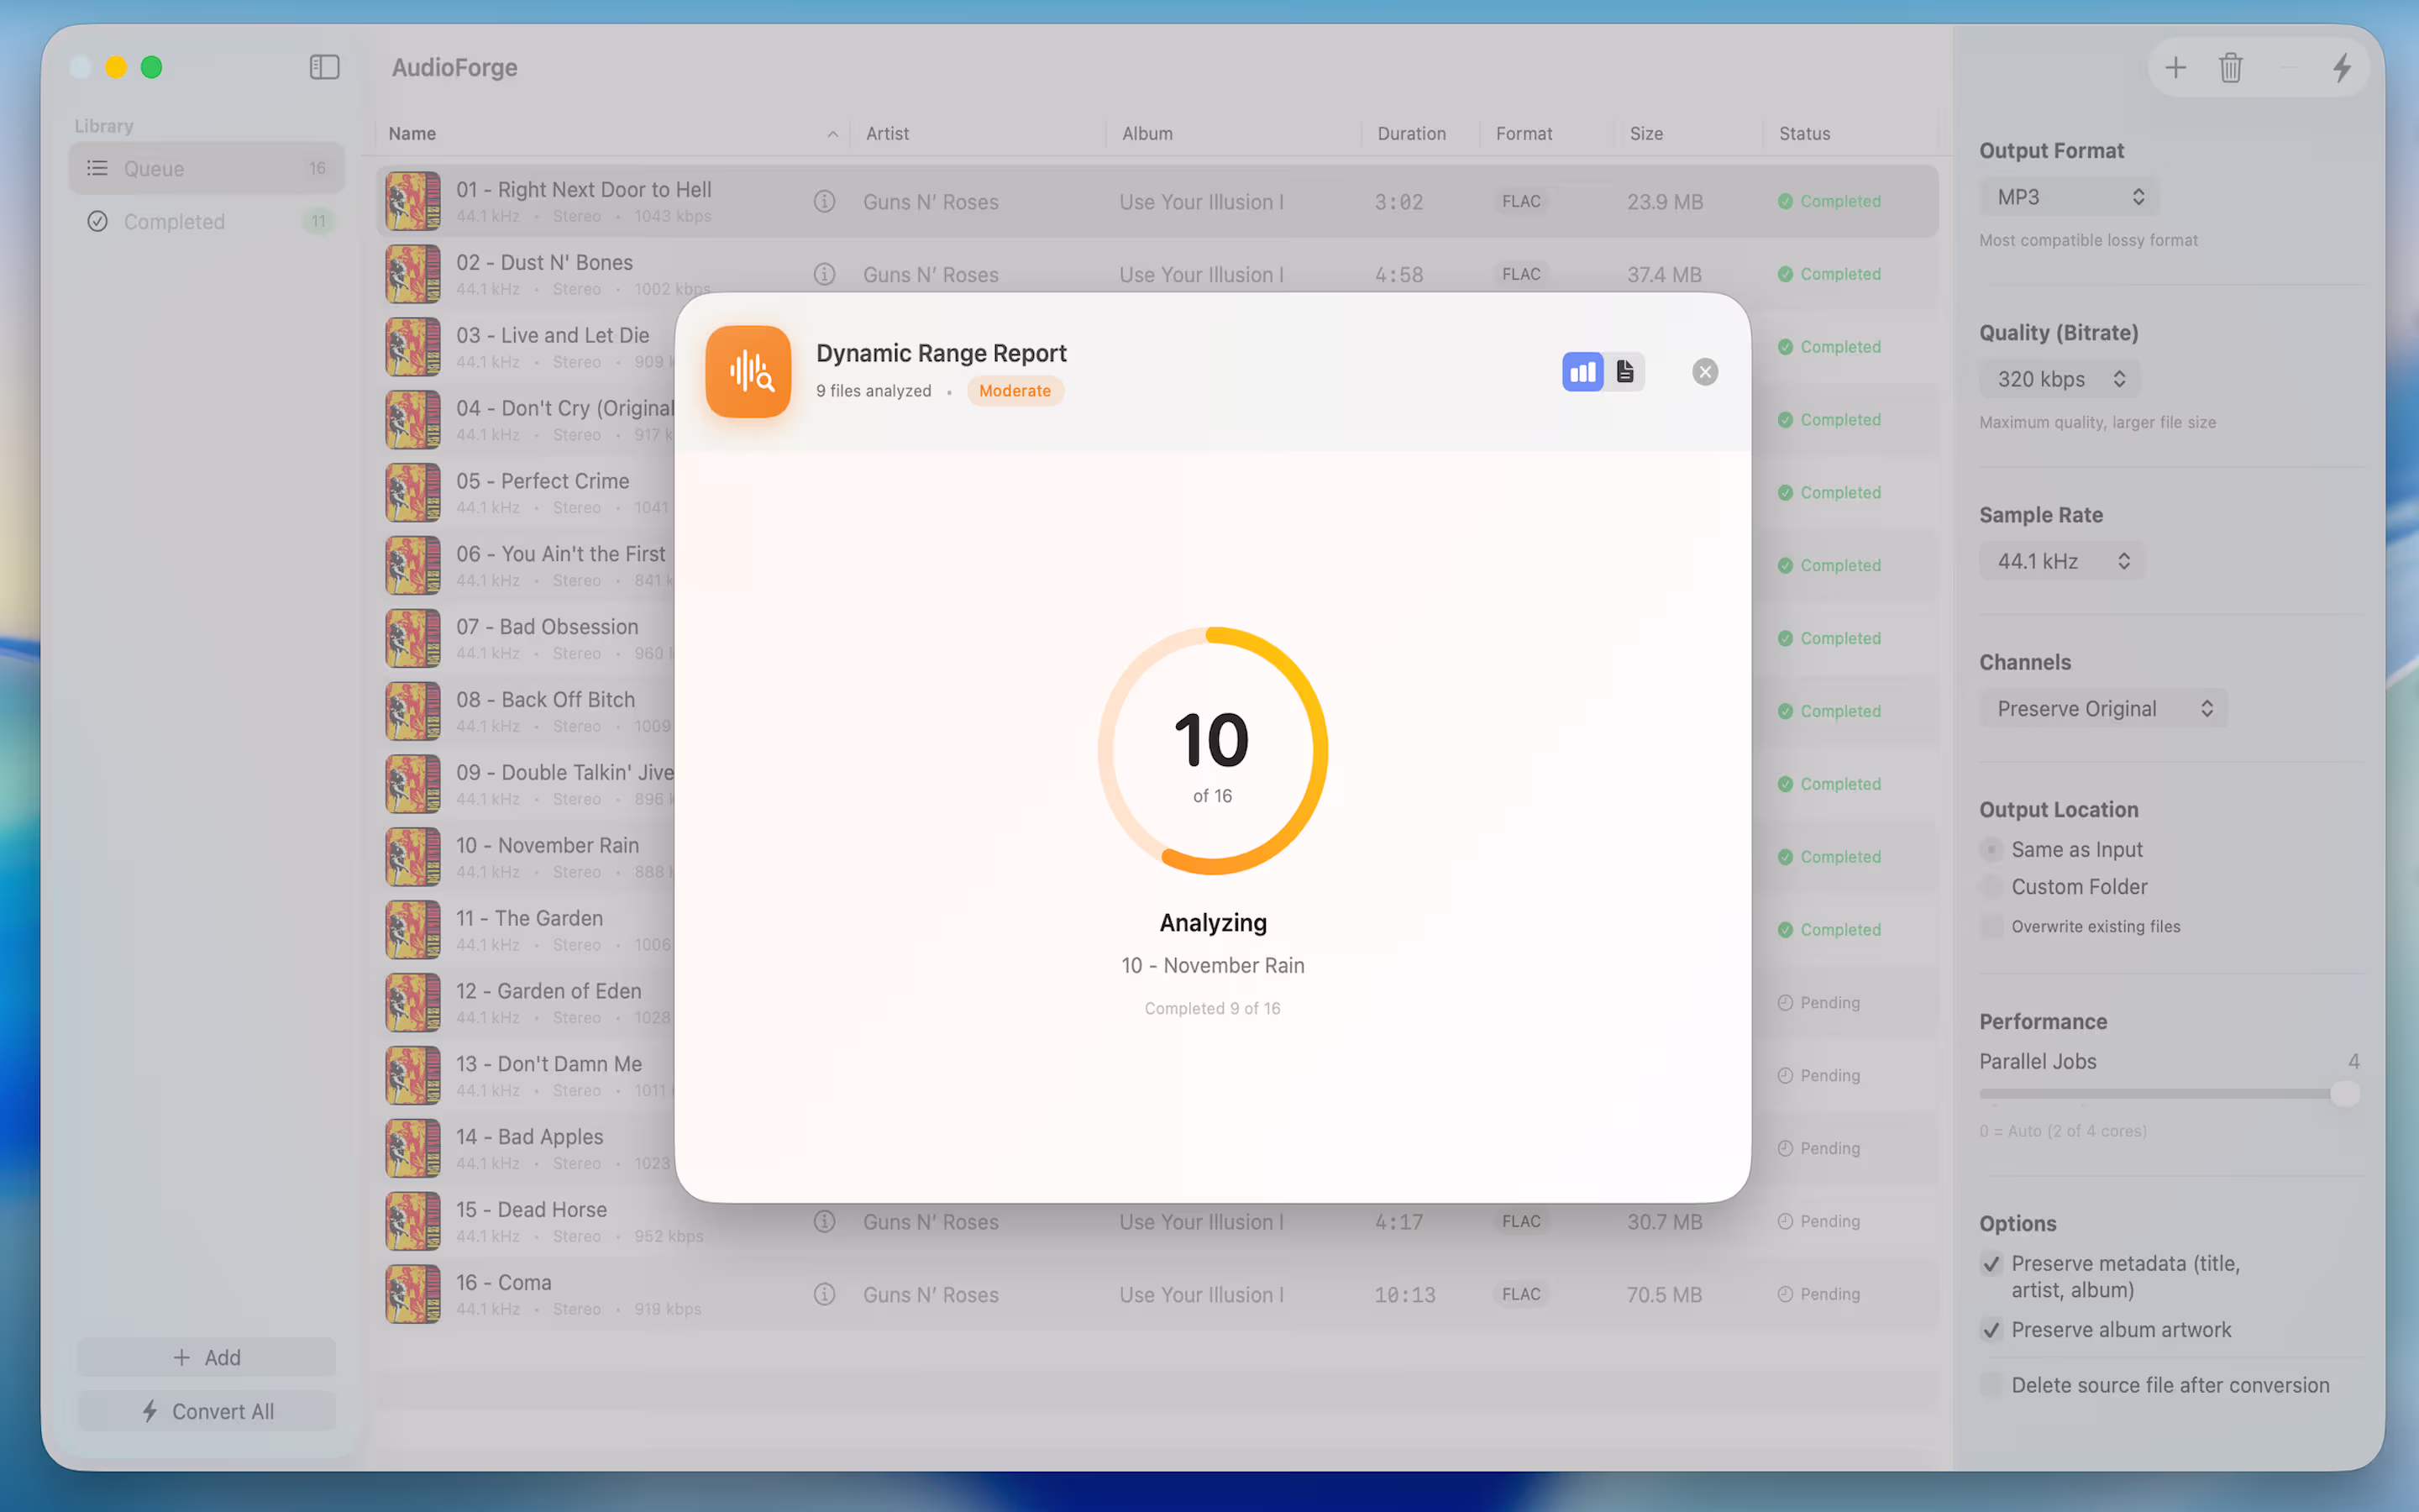Click the Add button below the library

coord(207,1357)
